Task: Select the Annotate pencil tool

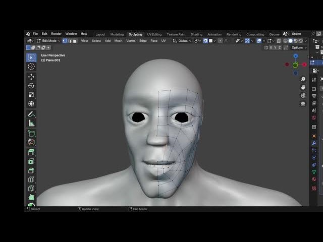Action: (x=31, y=114)
